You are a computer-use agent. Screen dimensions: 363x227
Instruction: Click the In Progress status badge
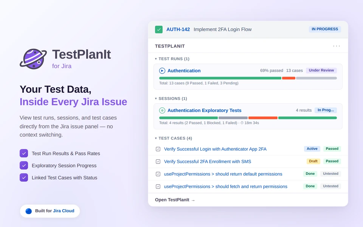[325, 29]
